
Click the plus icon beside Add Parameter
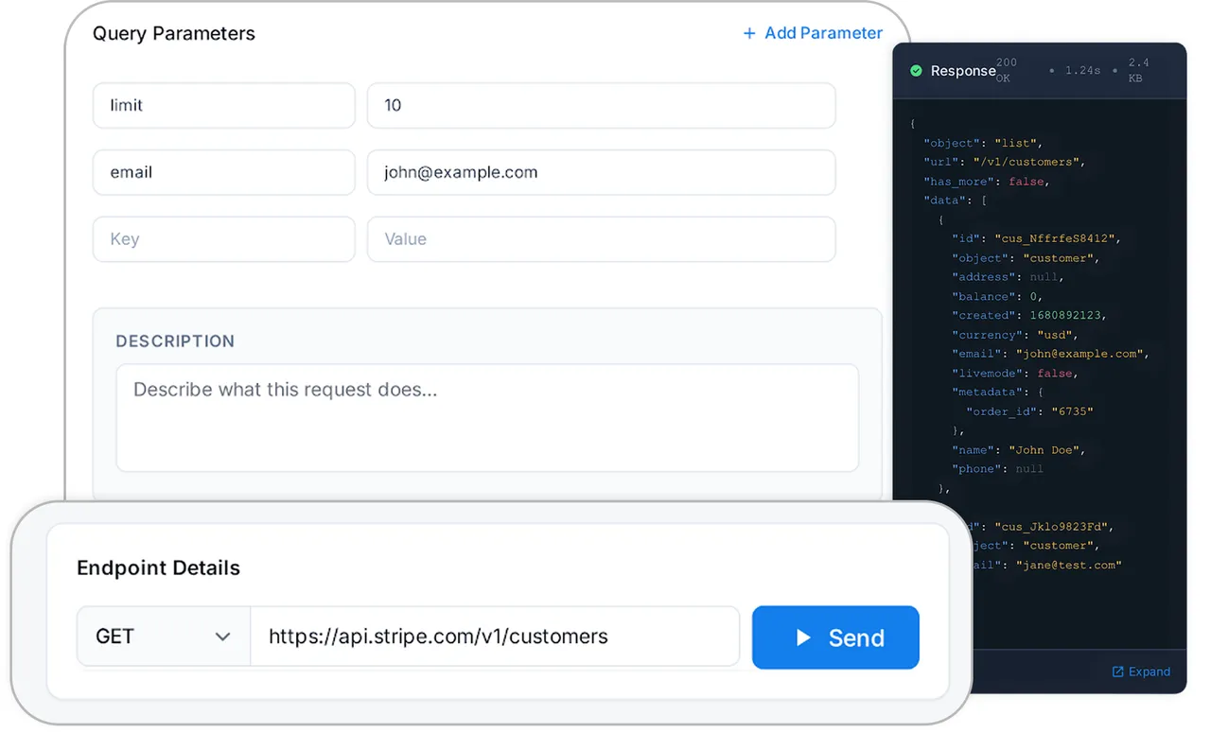[749, 33]
